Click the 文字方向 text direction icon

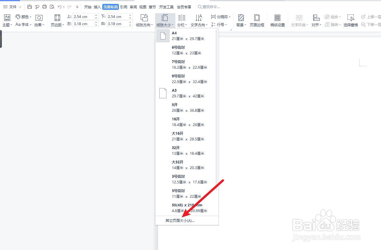coord(199,18)
